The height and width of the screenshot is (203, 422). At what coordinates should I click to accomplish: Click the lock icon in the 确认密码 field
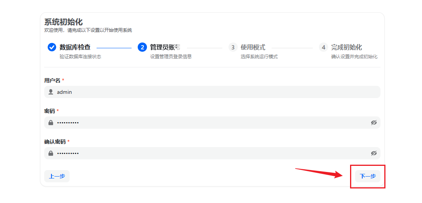(x=51, y=153)
